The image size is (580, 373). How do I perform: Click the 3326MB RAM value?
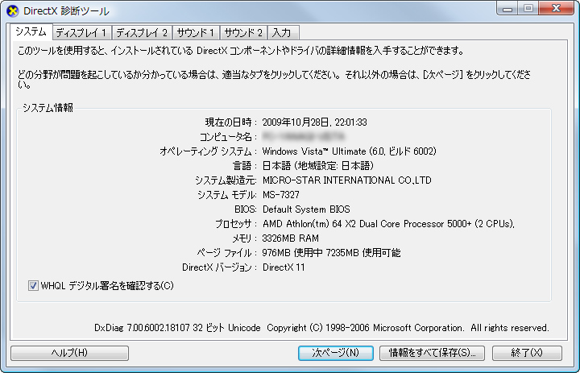pos(290,238)
